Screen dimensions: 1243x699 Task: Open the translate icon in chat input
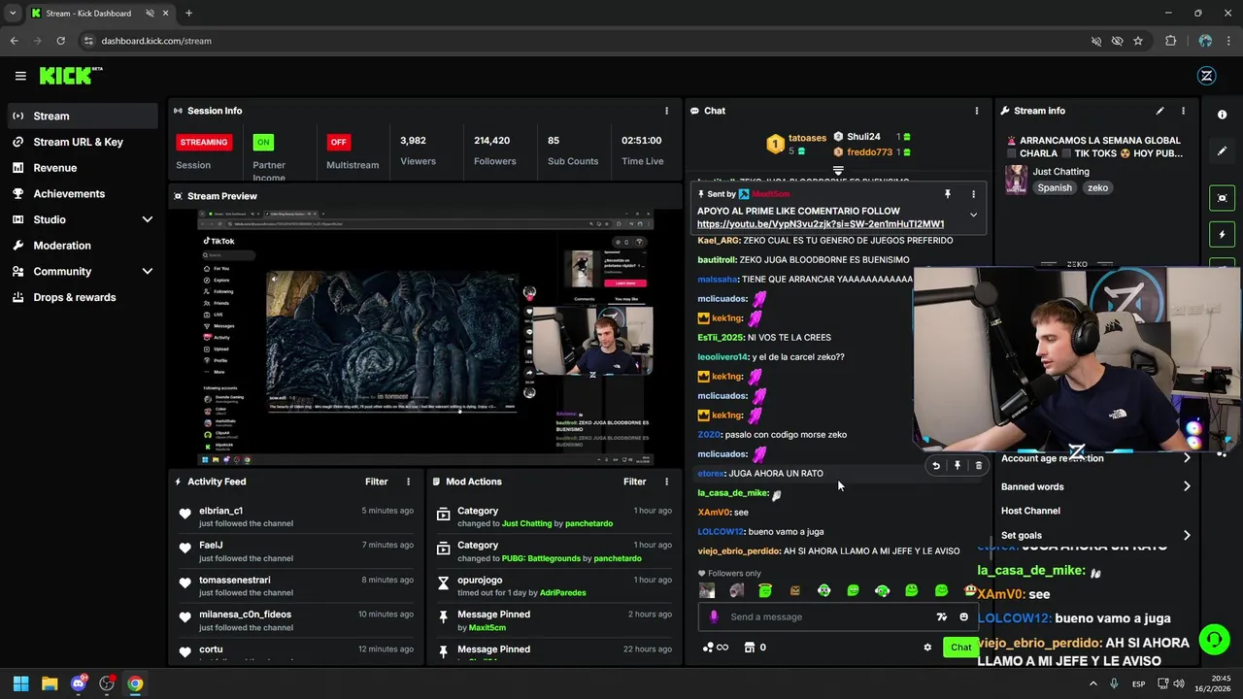(x=941, y=616)
